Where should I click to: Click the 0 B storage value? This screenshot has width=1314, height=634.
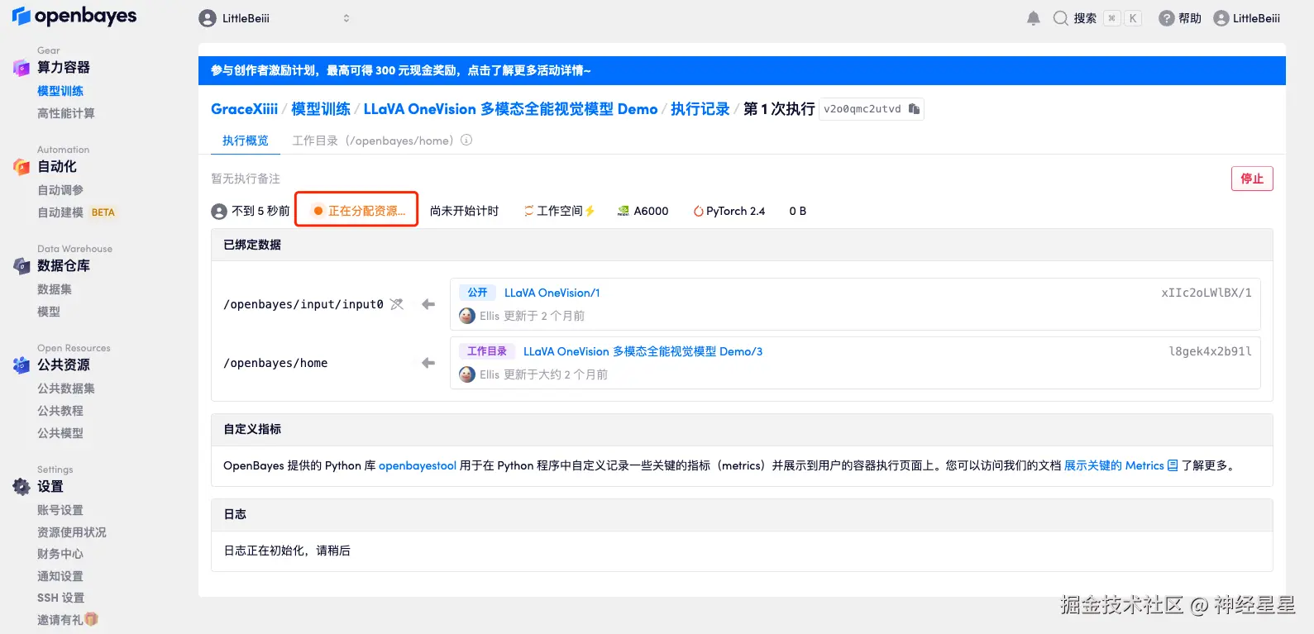tap(798, 212)
